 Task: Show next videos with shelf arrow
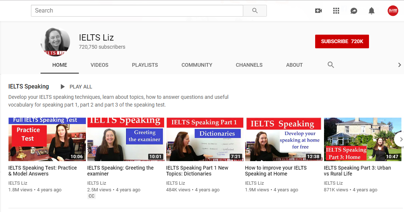400,139
